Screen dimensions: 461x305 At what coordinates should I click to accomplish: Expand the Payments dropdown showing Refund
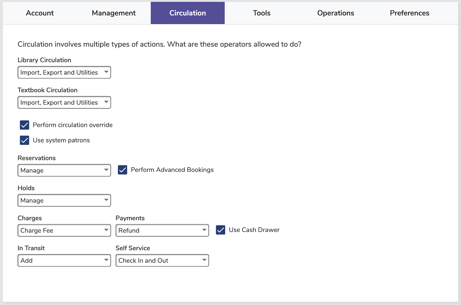point(162,230)
